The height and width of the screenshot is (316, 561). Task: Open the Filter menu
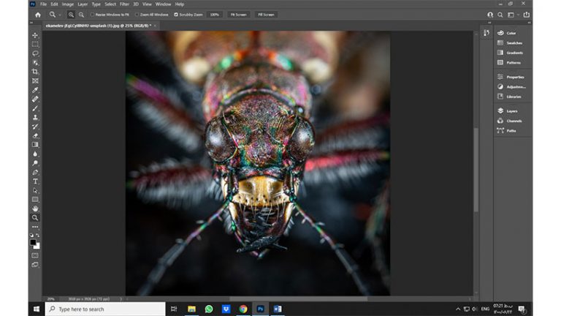pyautogui.click(x=124, y=4)
